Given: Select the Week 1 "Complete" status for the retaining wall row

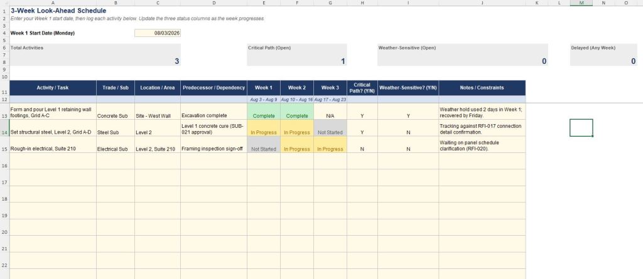Looking at the screenshot, I should coord(264,112).
